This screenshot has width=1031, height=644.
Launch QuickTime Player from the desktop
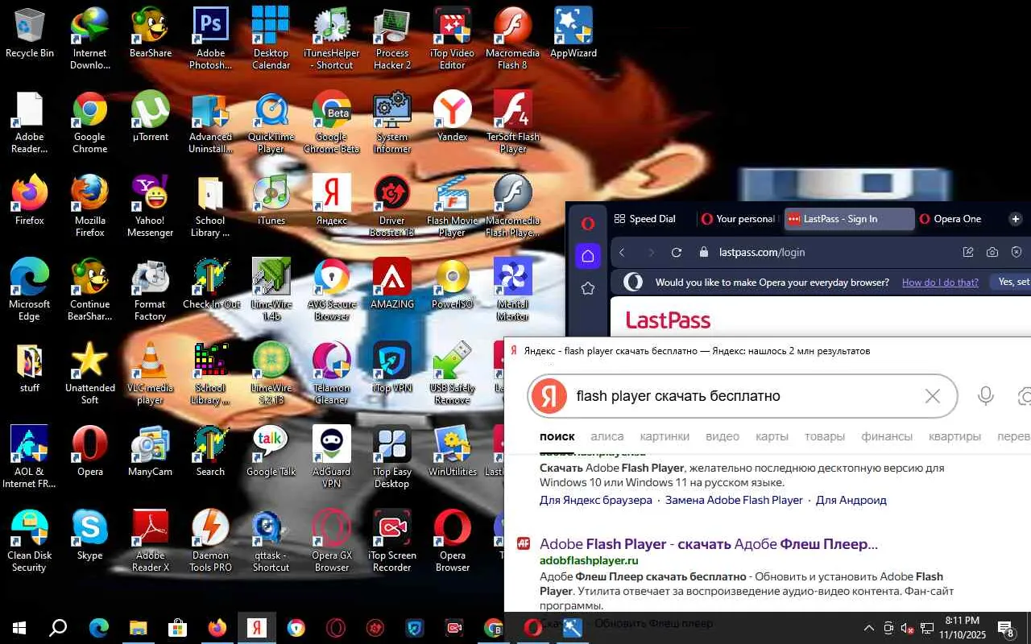coord(271,123)
